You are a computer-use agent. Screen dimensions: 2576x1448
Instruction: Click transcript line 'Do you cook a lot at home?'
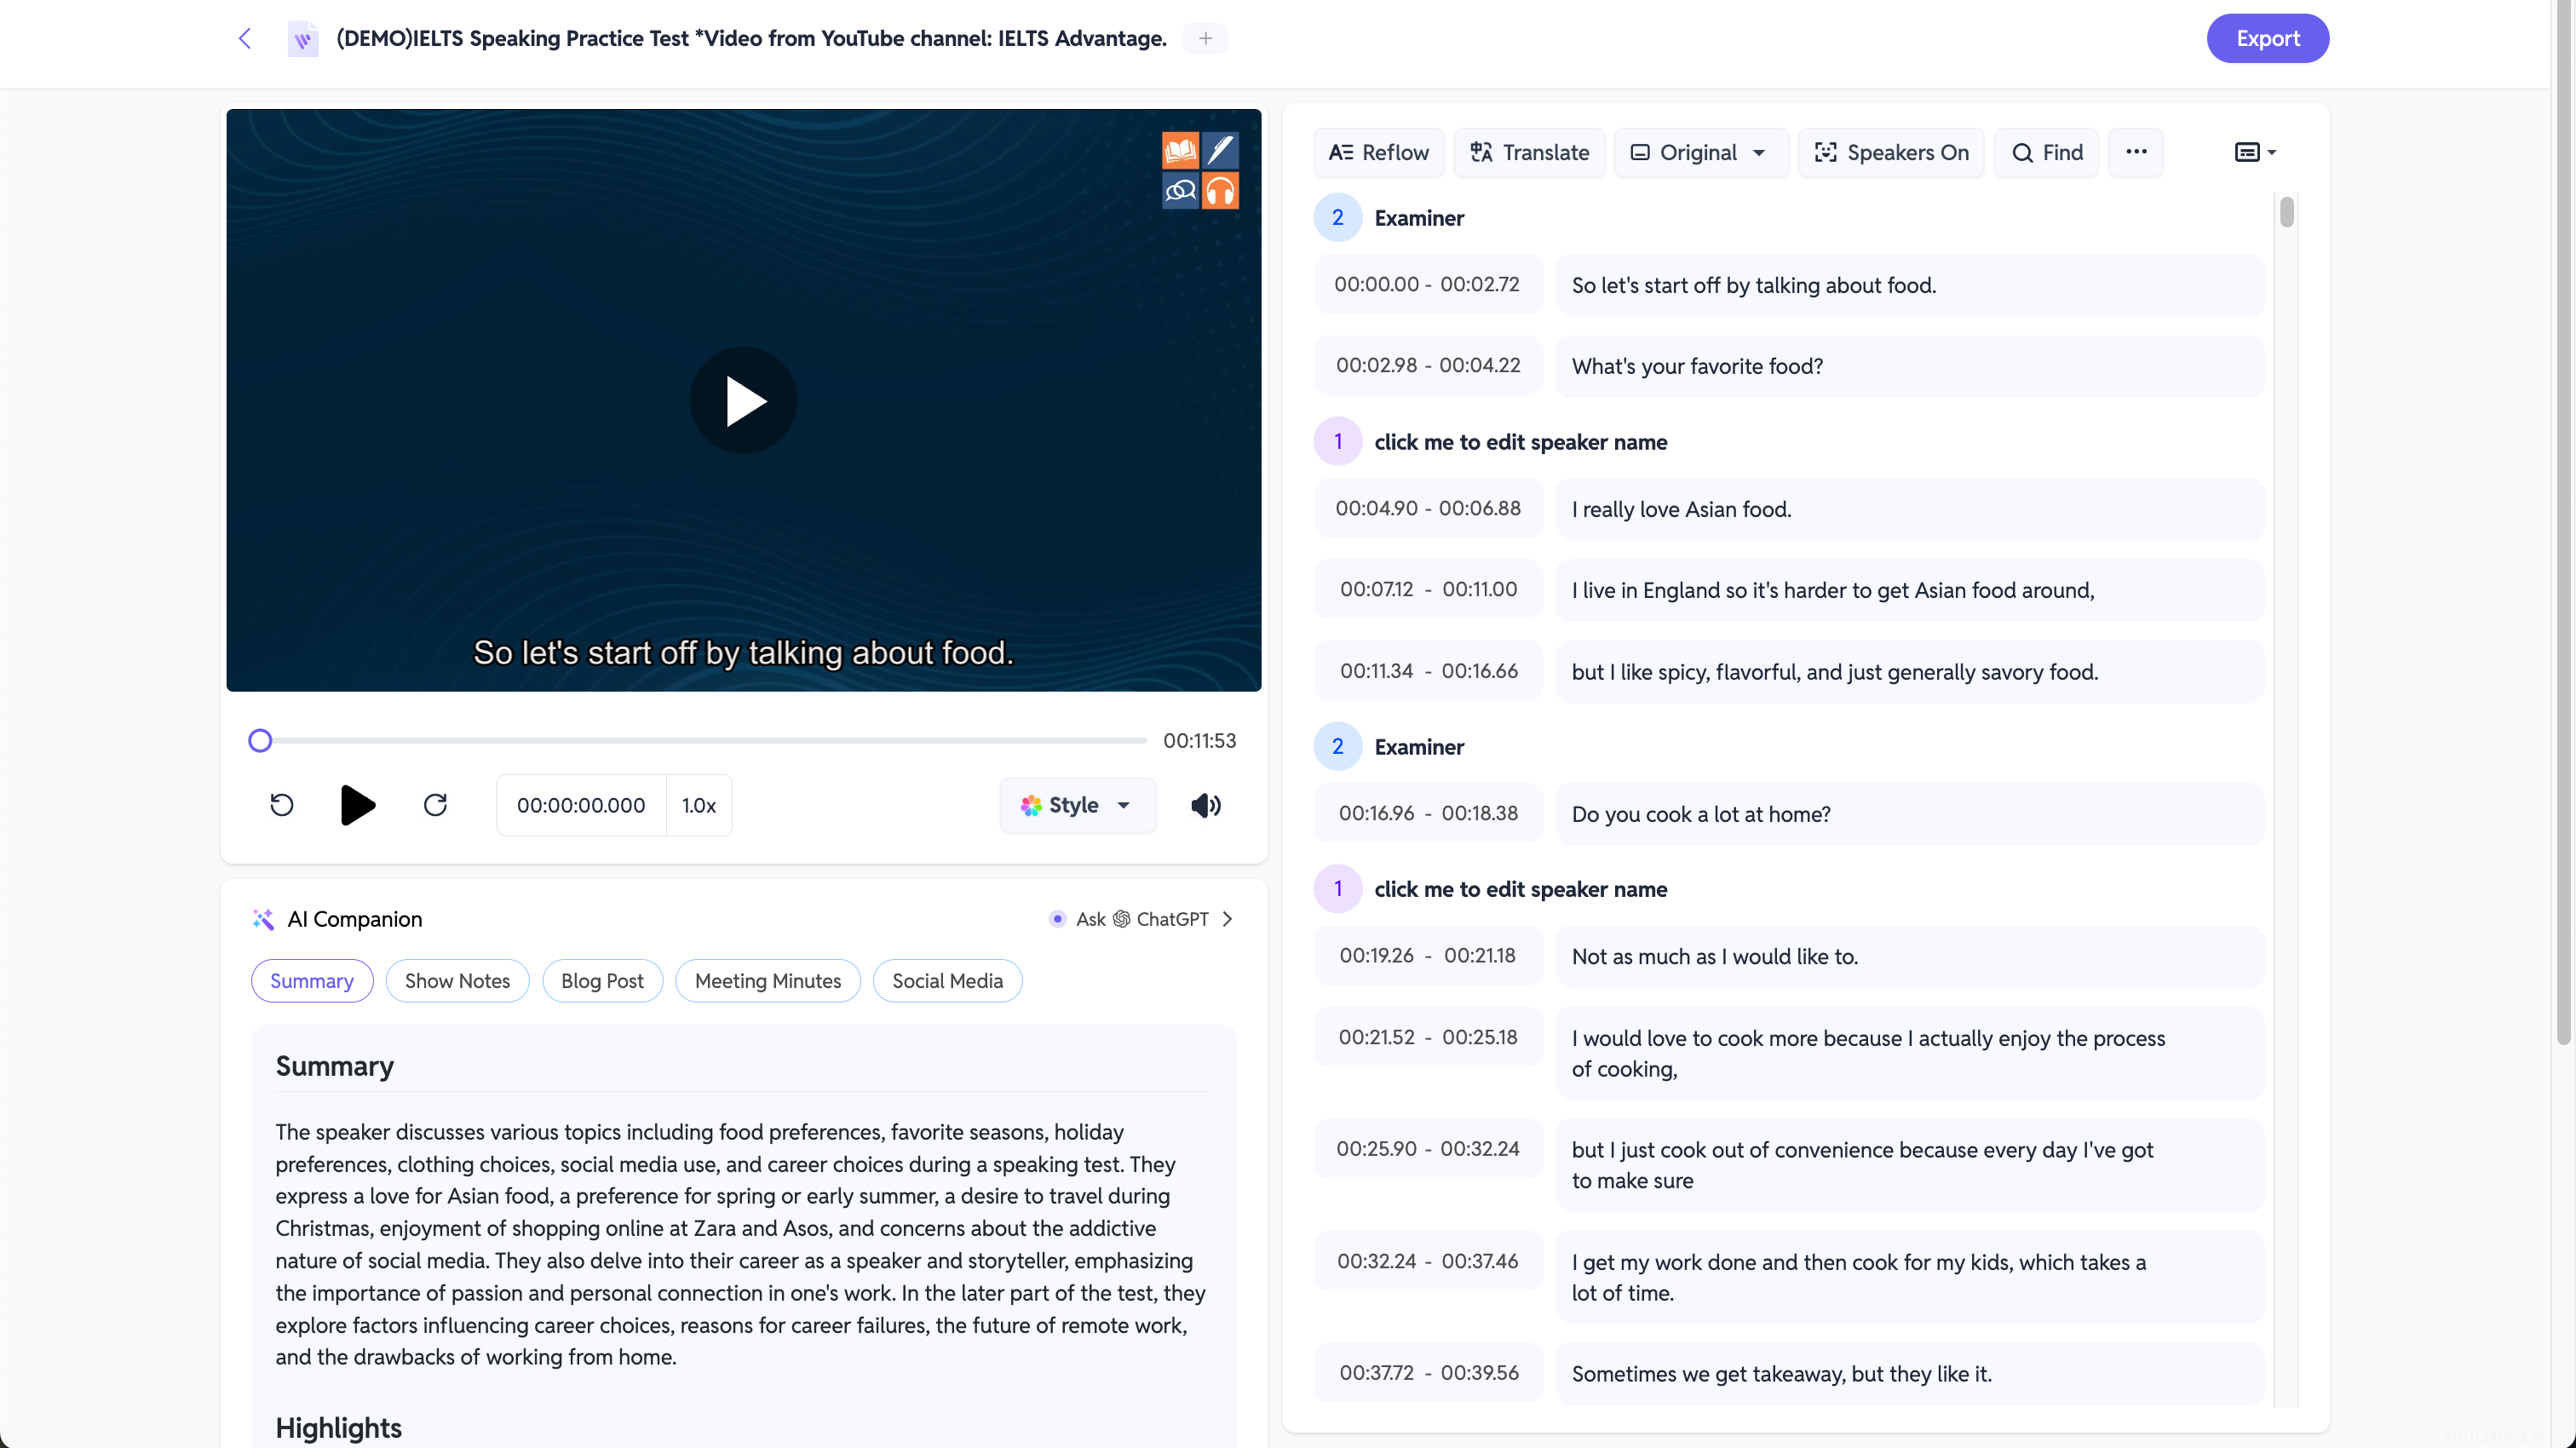coord(1909,814)
